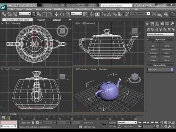Enable the AutoGrid checkbox

point(153,43)
